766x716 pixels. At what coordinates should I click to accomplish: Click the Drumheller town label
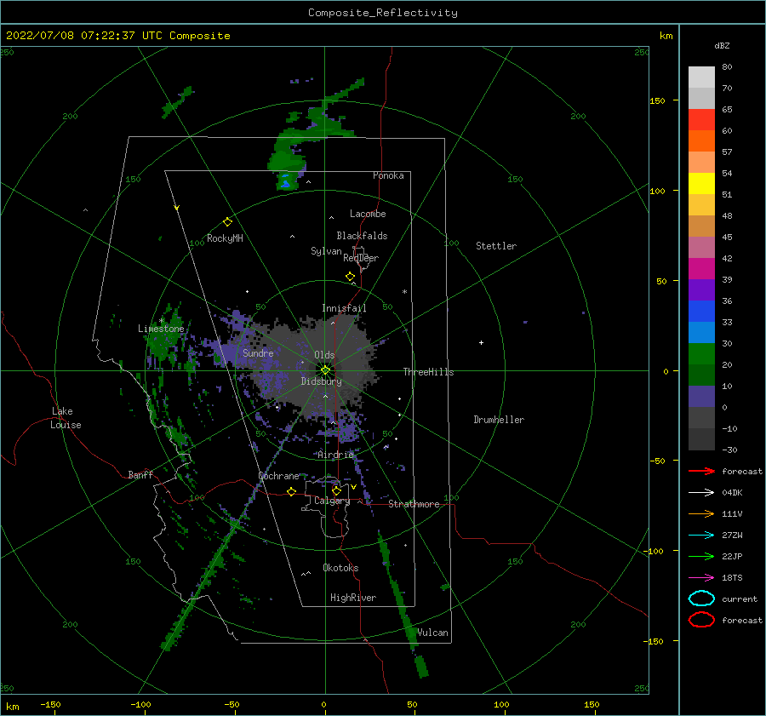(x=498, y=420)
